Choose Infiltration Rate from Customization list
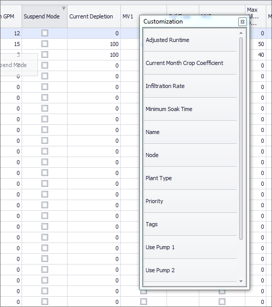The height and width of the screenshot is (307, 272). [190, 86]
